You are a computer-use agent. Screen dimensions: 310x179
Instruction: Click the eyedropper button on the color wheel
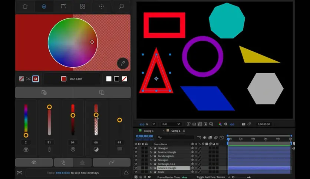pyautogui.click(x=123, y=63)
